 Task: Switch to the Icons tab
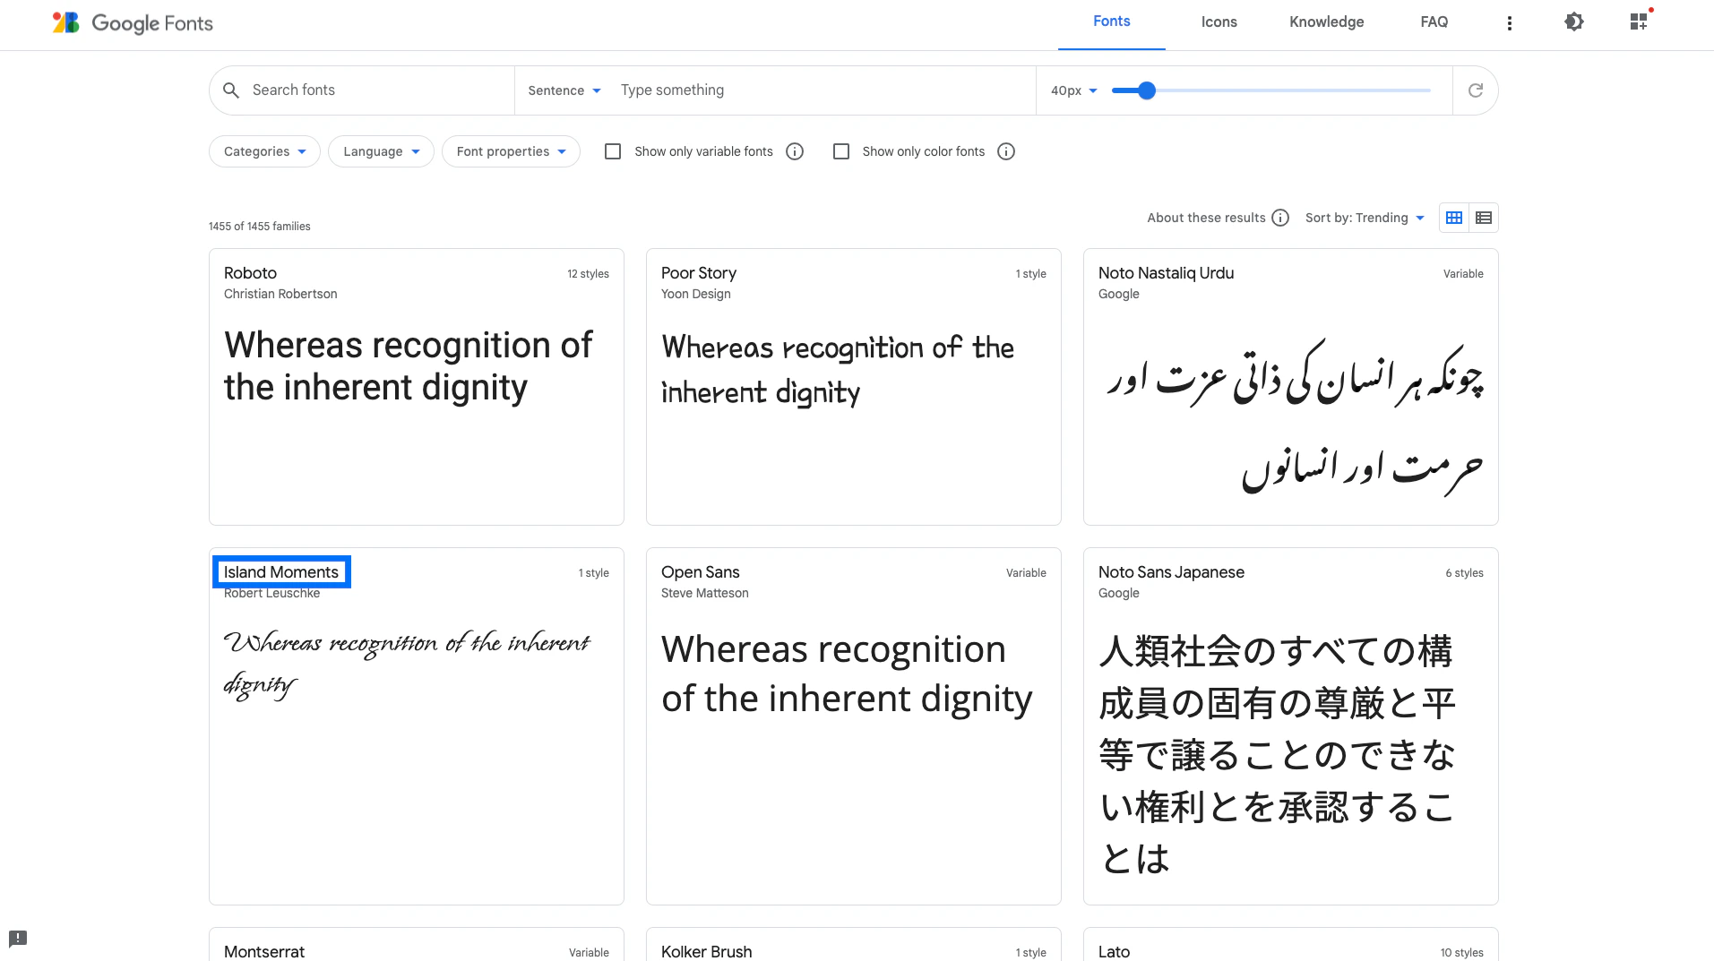pos(1219,21)
